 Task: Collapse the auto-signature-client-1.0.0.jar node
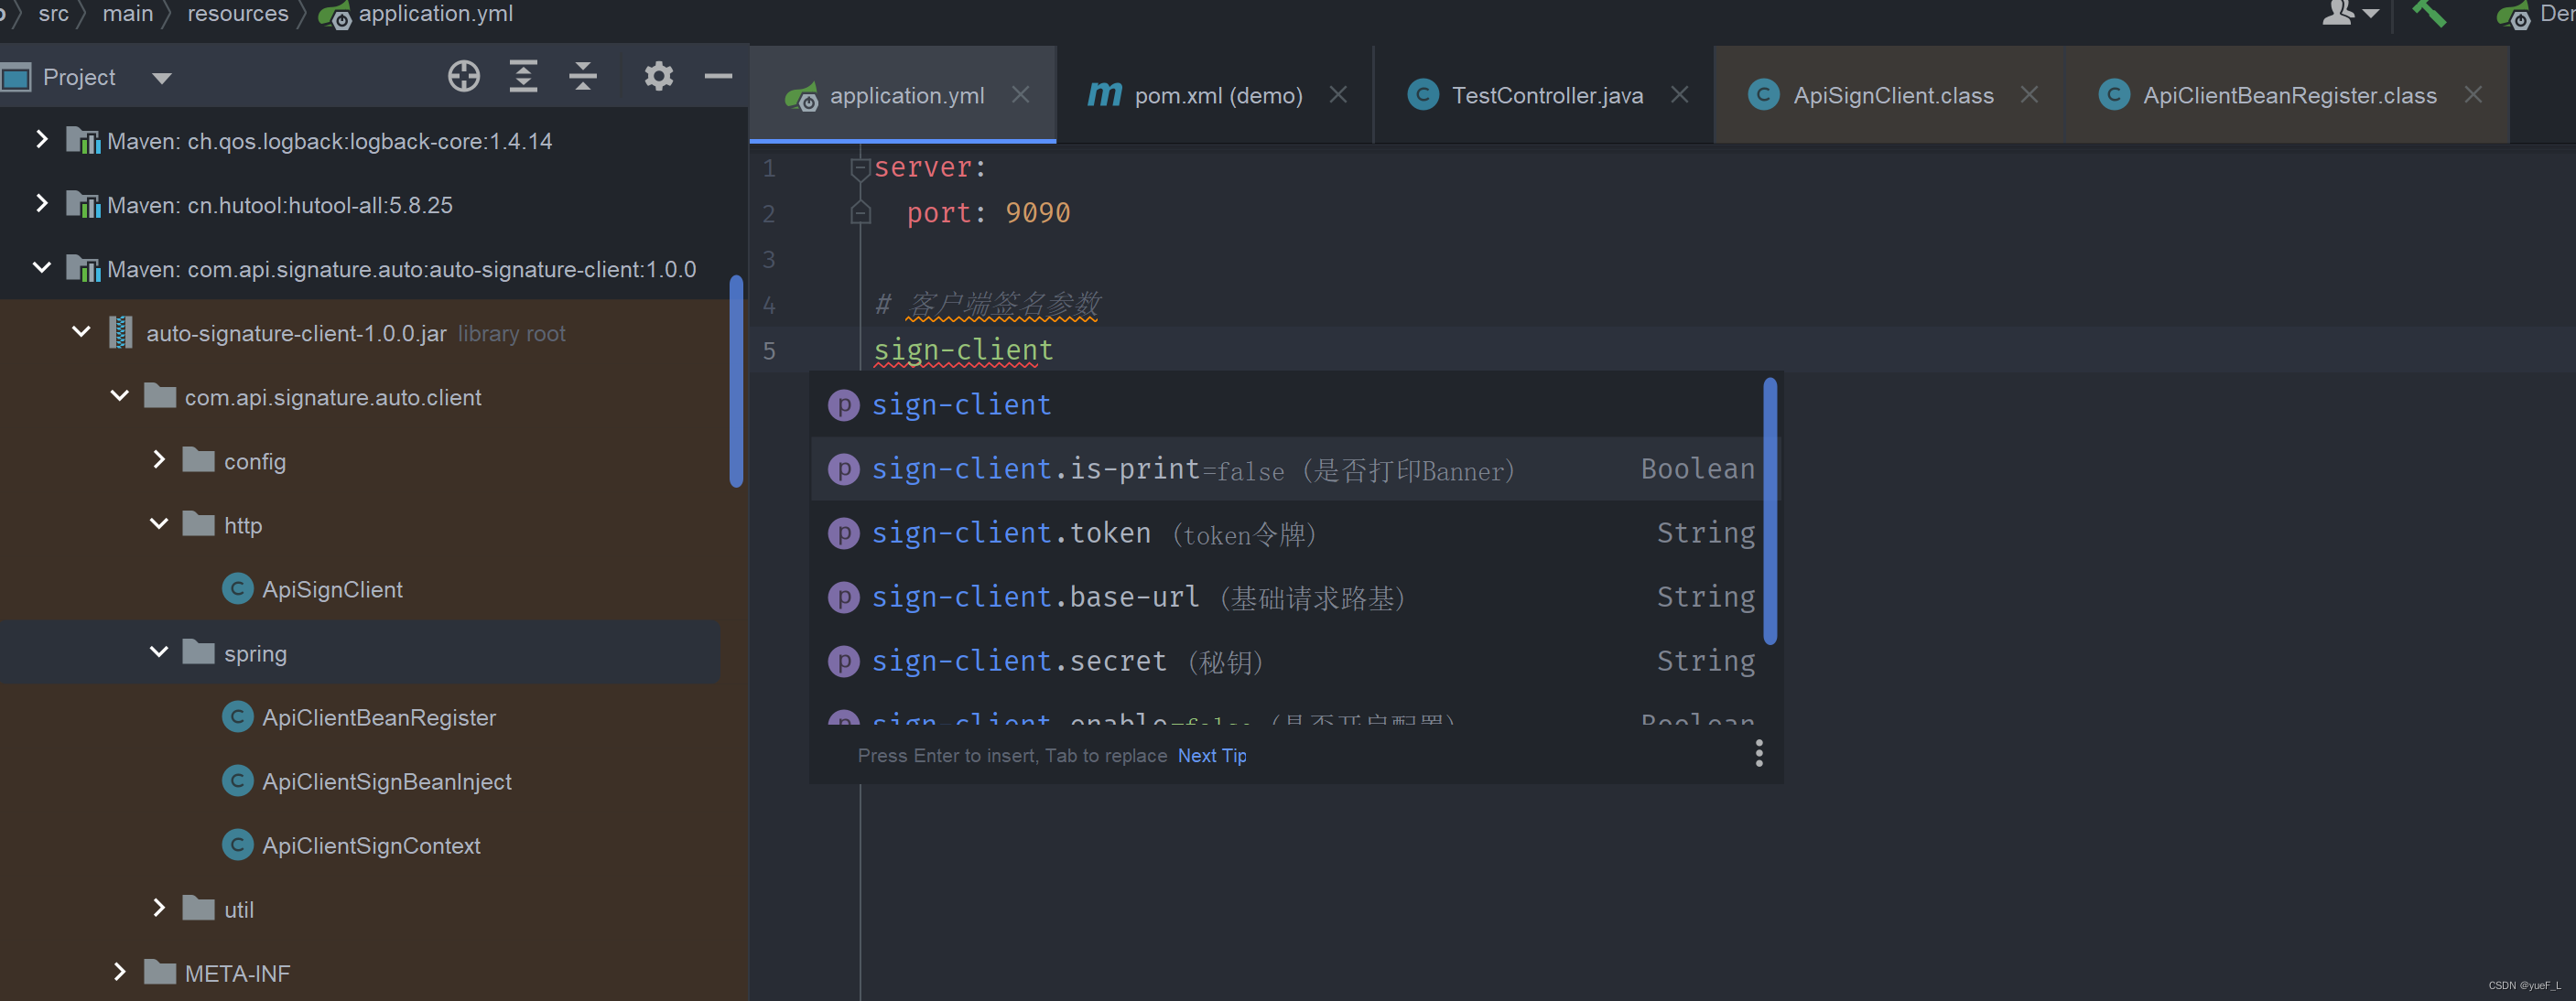tap(80, 332)
